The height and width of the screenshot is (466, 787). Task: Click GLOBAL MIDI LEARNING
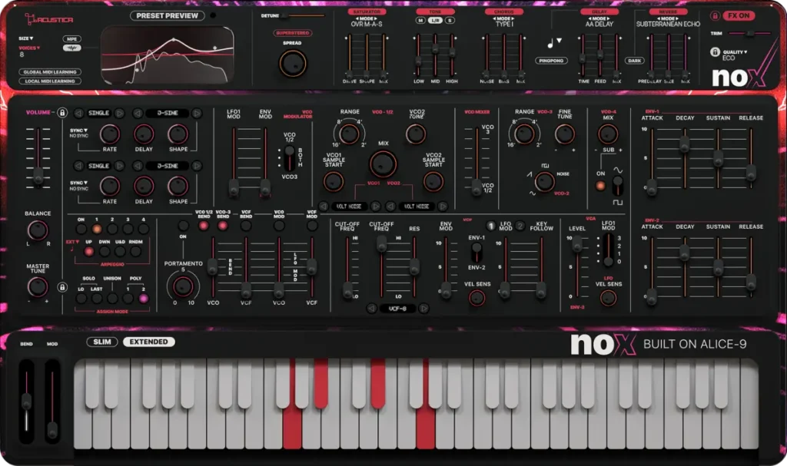(50, 72)
